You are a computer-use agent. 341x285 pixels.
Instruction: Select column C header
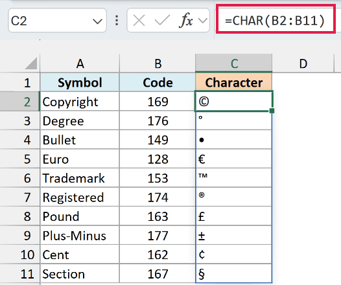pyautogui.click(x=234, y=63)
